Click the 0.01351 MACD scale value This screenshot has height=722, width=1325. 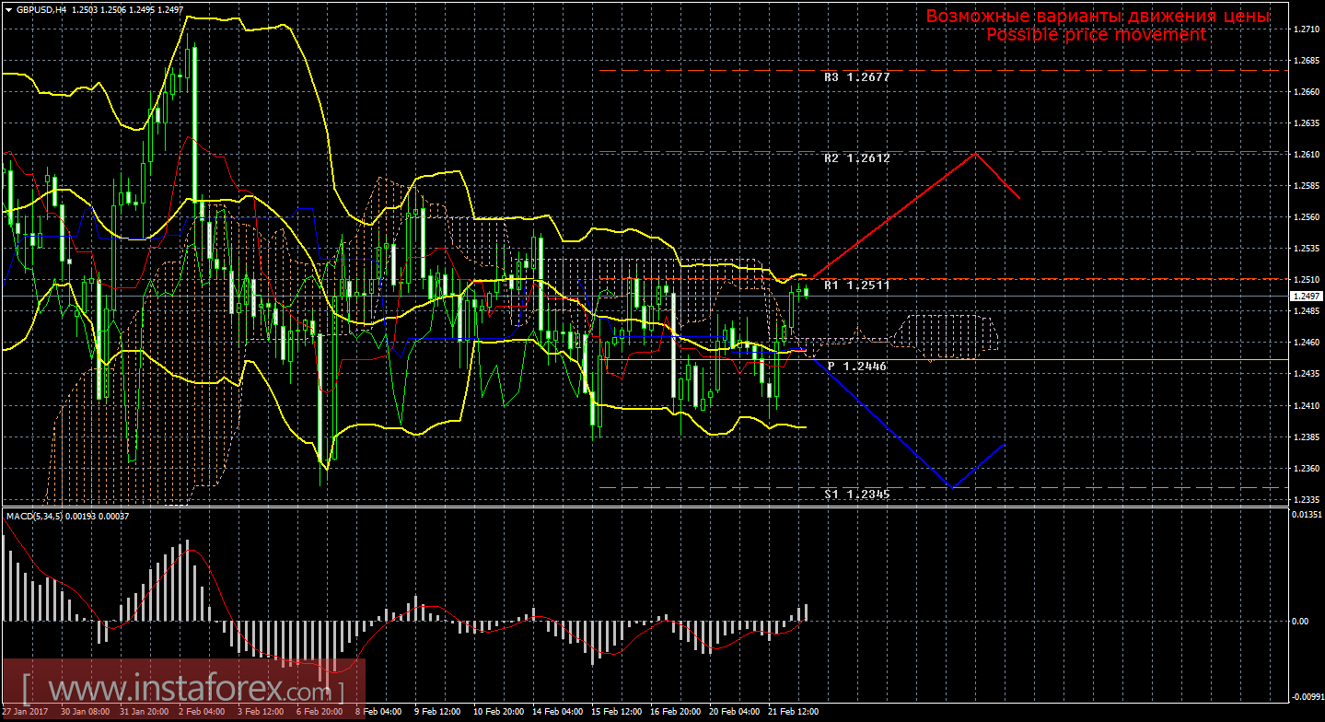click(x=1306, y=515)
